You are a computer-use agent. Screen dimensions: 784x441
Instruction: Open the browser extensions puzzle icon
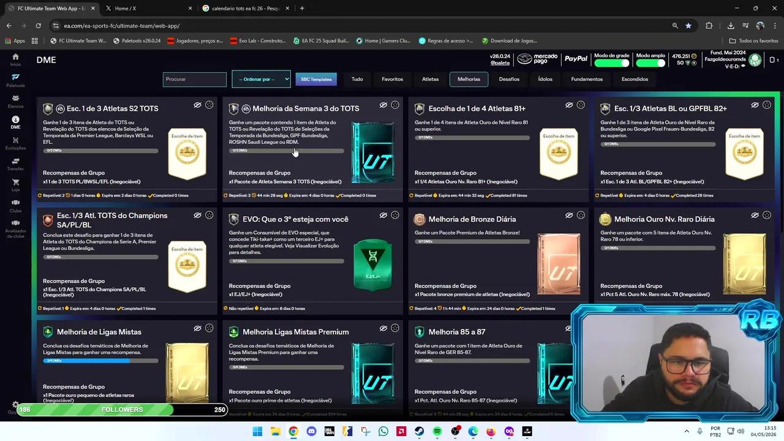click(709, 26)
